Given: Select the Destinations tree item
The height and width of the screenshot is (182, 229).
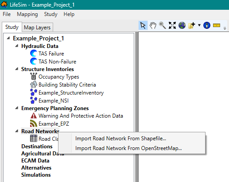Looking at the screenshot, I should click(37, 146).
